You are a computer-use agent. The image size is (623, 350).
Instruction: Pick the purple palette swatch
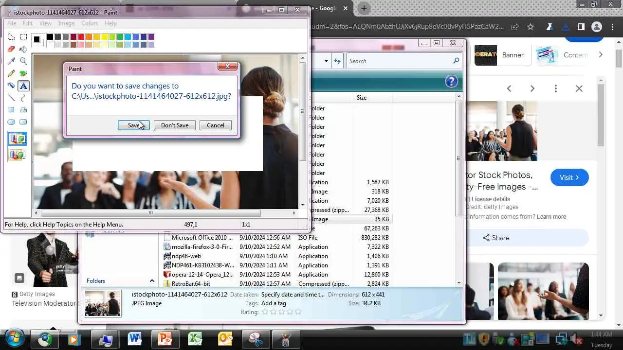(x=151, y=37)
